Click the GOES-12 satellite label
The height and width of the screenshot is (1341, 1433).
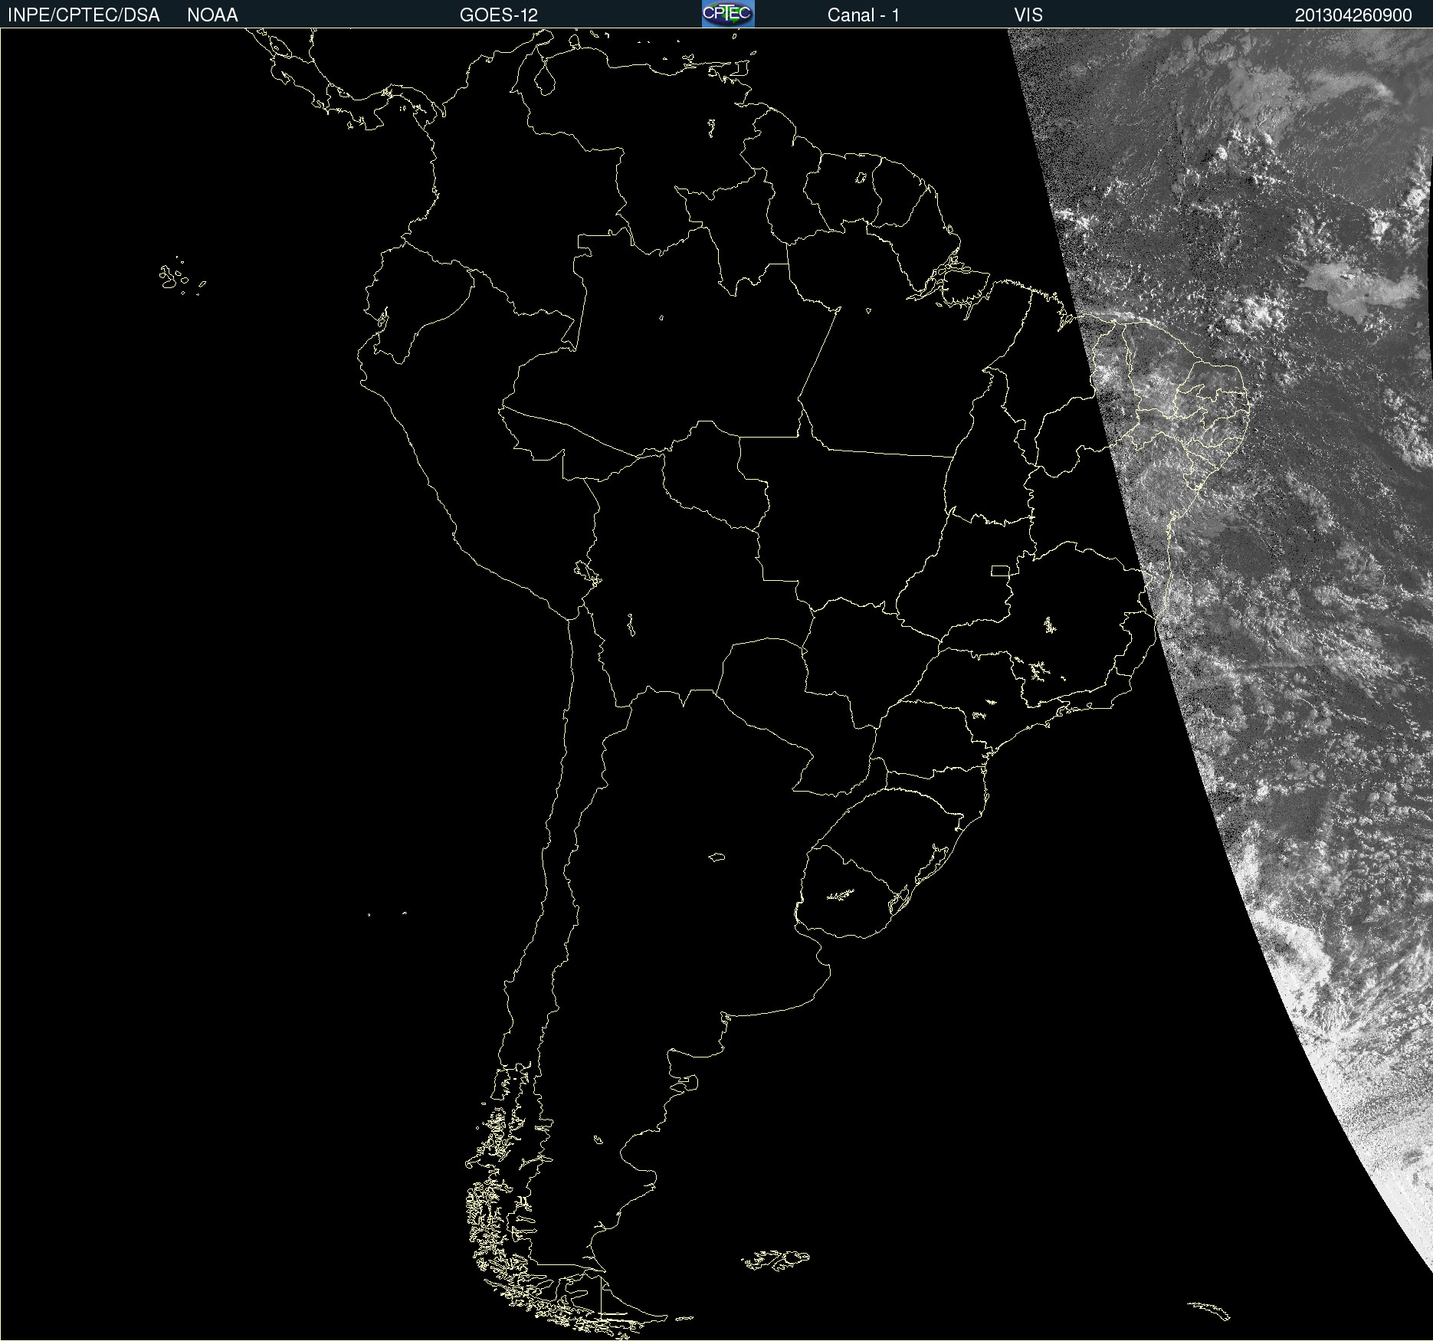coord(499,15)
